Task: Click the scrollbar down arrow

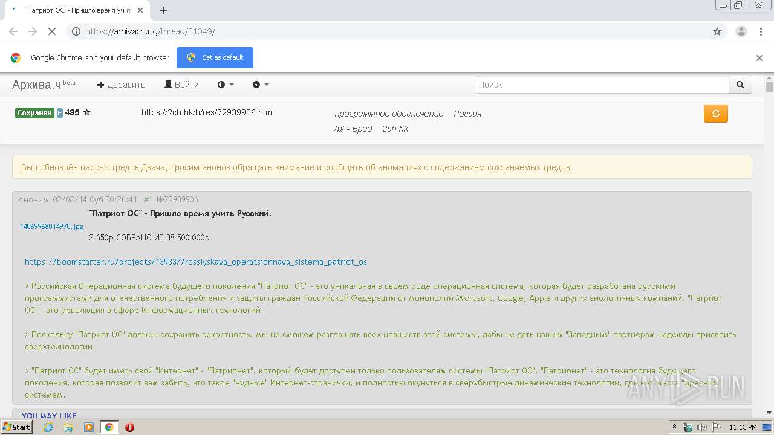Action: point(769,413)
